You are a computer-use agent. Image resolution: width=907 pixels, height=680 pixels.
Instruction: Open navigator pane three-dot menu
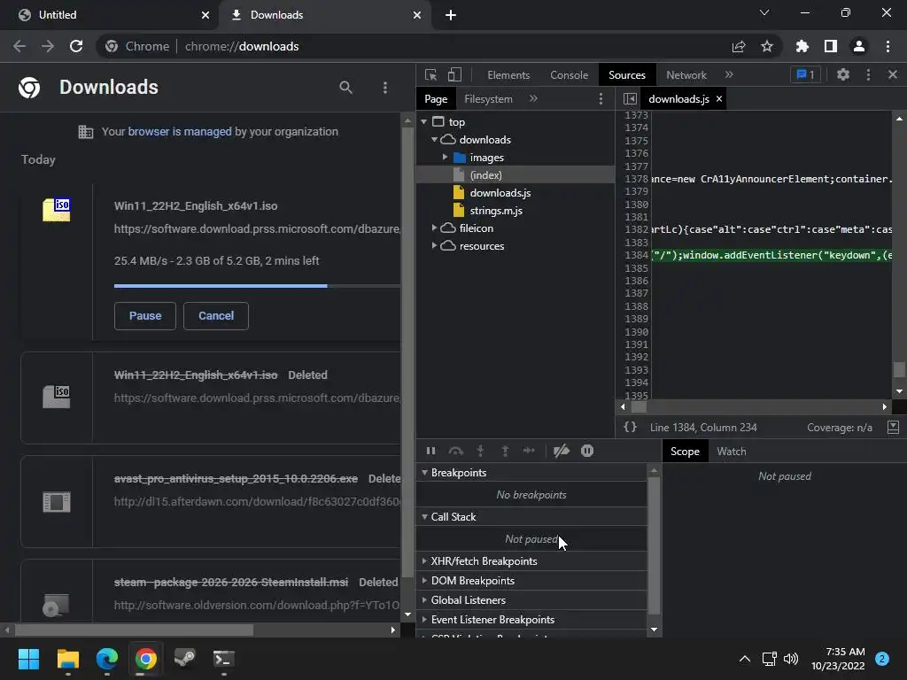[601, 99]
